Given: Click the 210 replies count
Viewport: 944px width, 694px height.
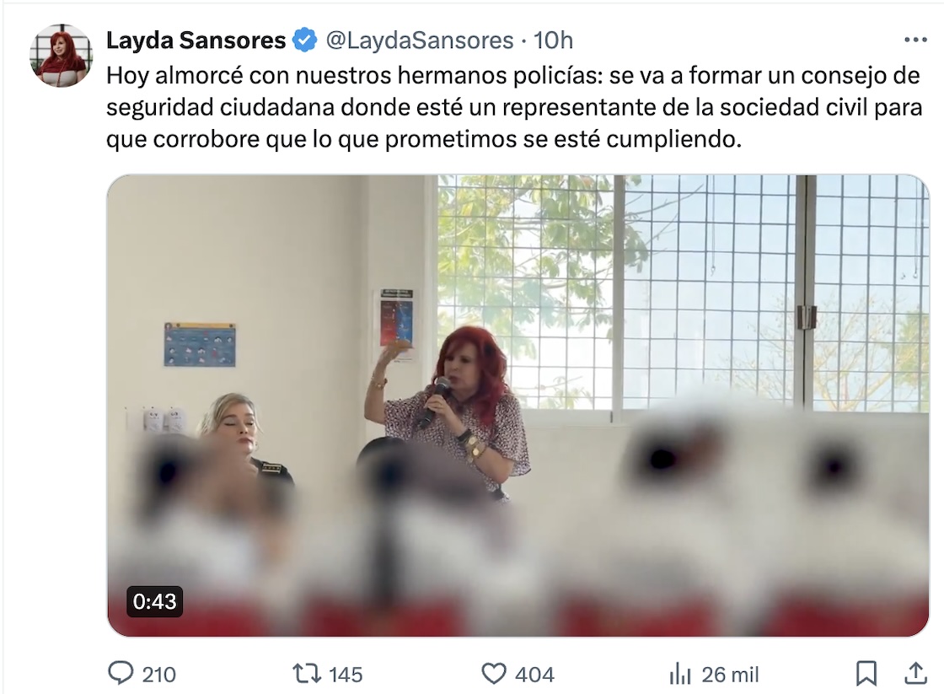Looking at the screenshot, I should tap(159, 674).
